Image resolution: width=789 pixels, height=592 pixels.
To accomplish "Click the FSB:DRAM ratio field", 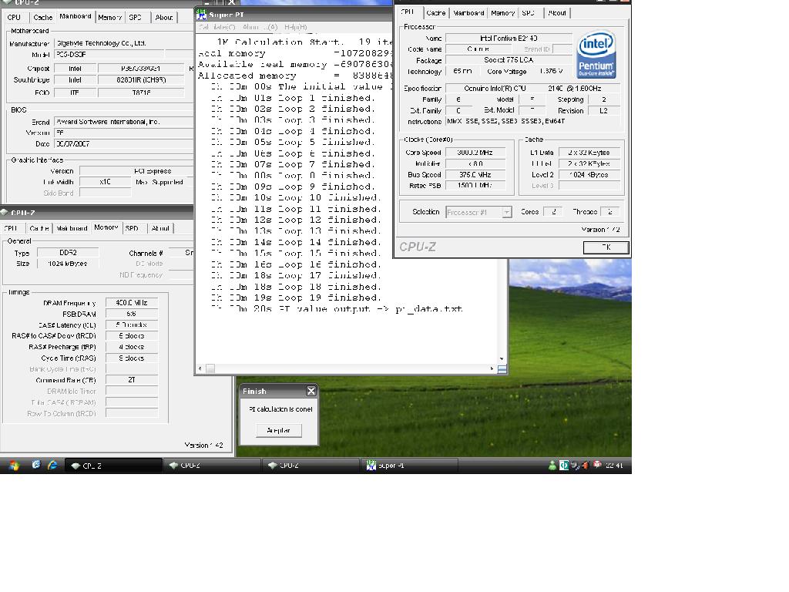I will pos(131,314).
